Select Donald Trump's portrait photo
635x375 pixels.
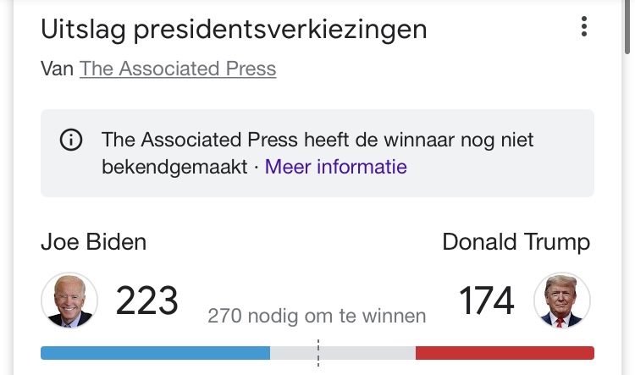point(561,300)
